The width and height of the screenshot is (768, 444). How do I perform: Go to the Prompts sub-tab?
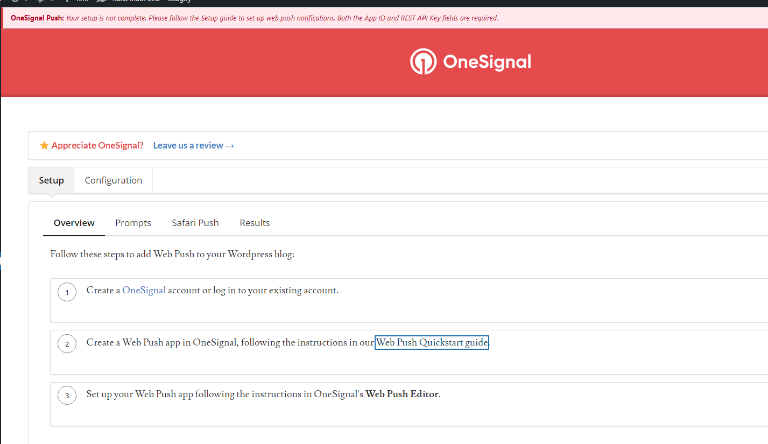[133, 223]
